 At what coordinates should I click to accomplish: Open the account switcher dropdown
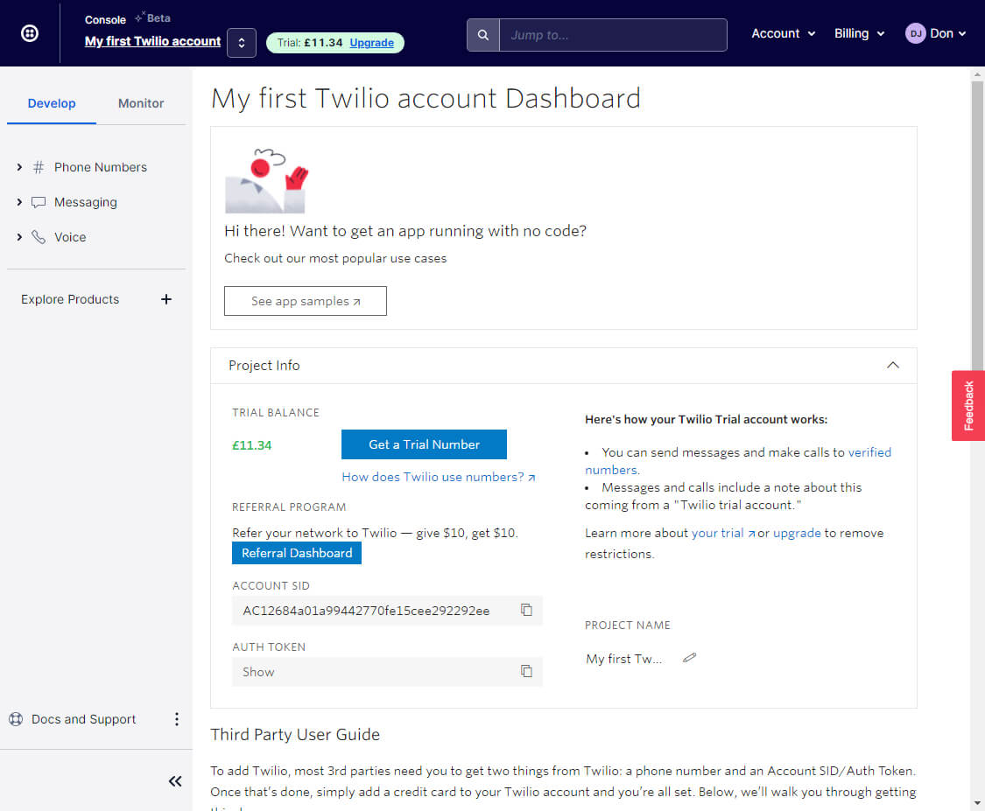(241, 42)
